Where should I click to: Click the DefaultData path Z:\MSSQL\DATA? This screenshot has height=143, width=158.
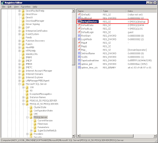[x=136, y=25]
